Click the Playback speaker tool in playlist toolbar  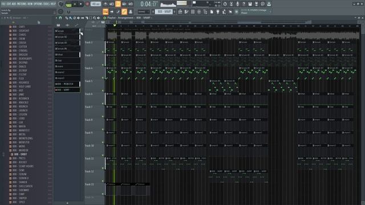click(x=99, y=18)
